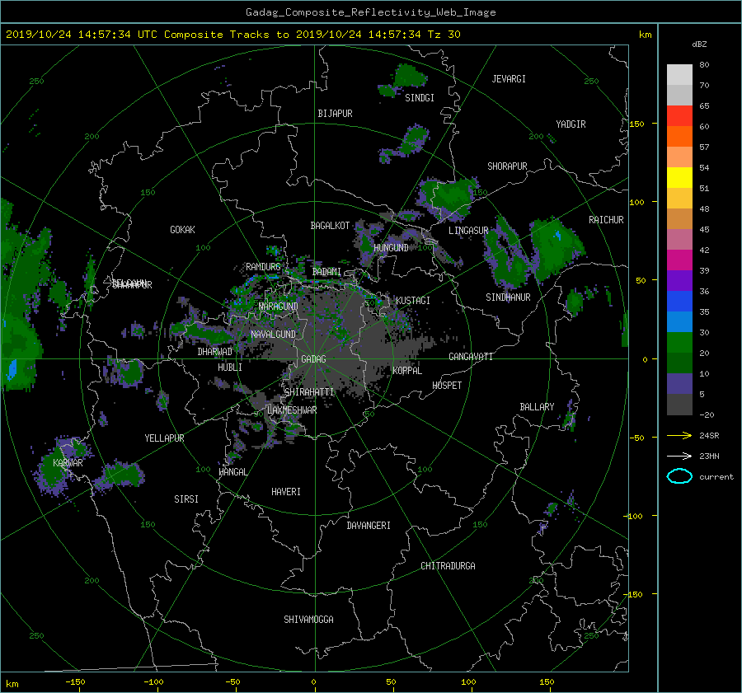Click the BADAMI city label
742x693 pixels.
(326, 272)
